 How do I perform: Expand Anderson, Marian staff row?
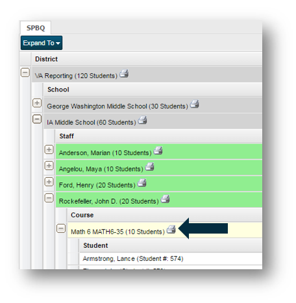tap(49, 149)
